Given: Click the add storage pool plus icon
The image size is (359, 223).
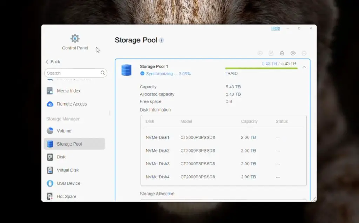Looking at the screenshot, I should point(260,53).
